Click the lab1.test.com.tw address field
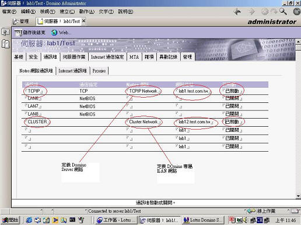301x225 pixels. pos(193,91)
